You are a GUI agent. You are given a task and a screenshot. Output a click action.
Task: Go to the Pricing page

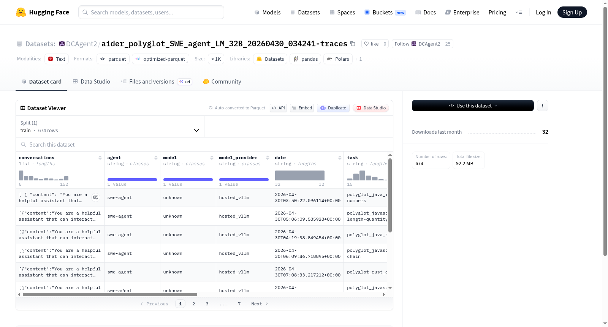[497, 12]
